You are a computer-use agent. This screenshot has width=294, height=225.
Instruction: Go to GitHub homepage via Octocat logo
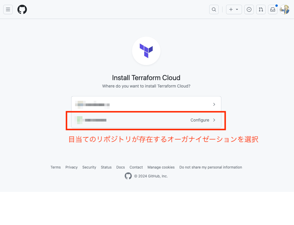pyautogui.click(x=22, y=9)
